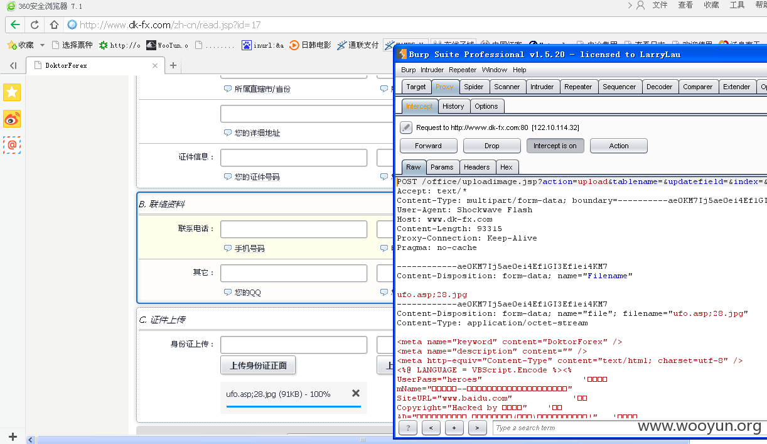767x444 pixels.
Task: Click the 上传身份证正面 upload button
Action: click(258, 365)
